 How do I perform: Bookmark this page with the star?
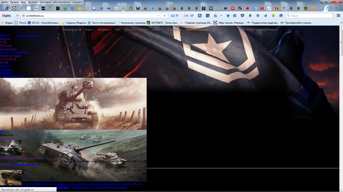point(228,16)
